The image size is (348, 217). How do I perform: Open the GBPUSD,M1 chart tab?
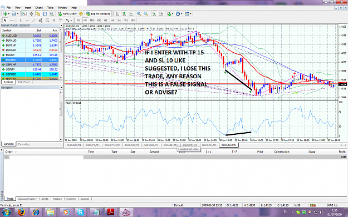[x=151, y=145]
